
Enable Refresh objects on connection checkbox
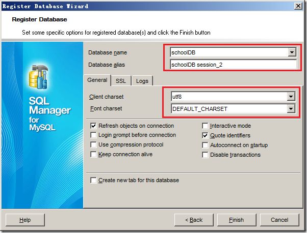click(93, 126)
